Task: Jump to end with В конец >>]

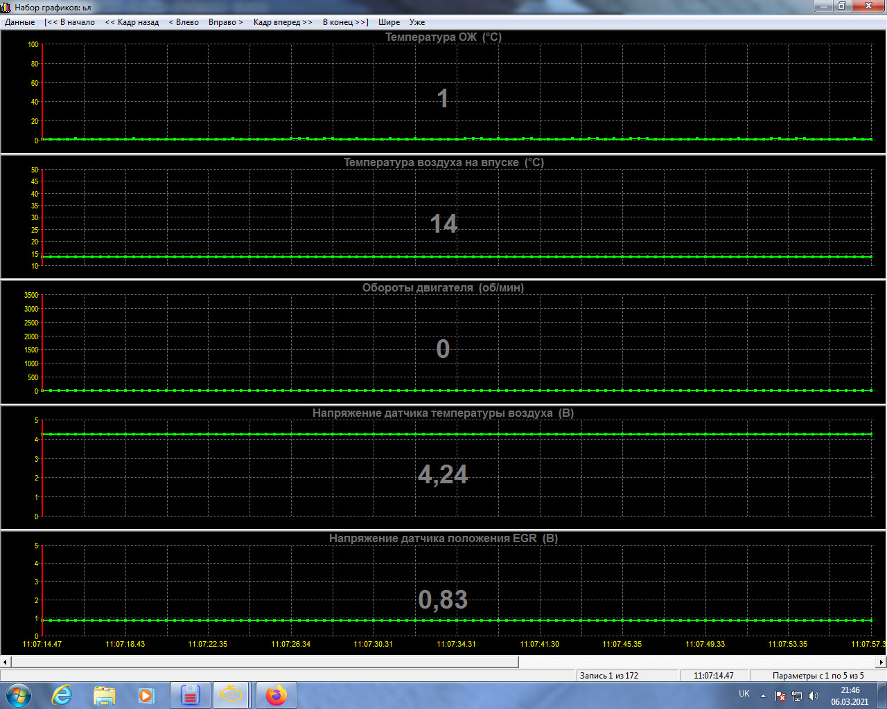Action: click(345, 22)
